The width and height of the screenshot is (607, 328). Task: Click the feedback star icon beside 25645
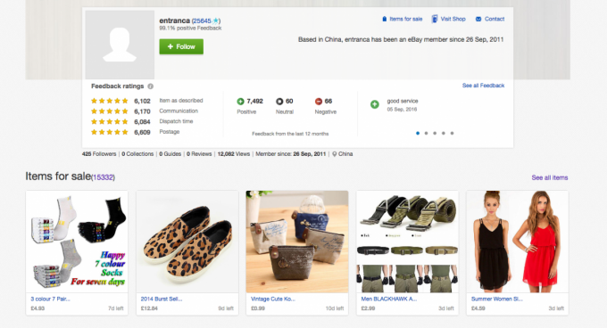[x=215, y=20]
